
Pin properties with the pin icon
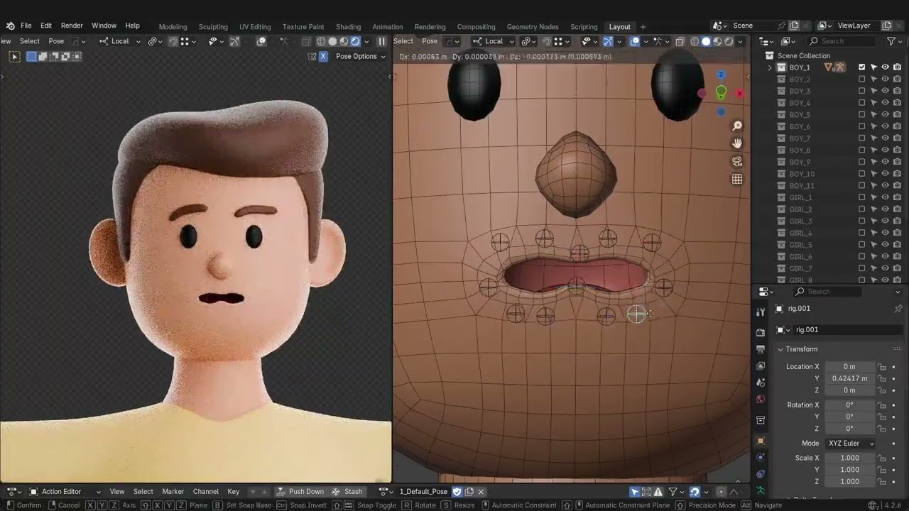pyautogui.click(x=898, y=309)
